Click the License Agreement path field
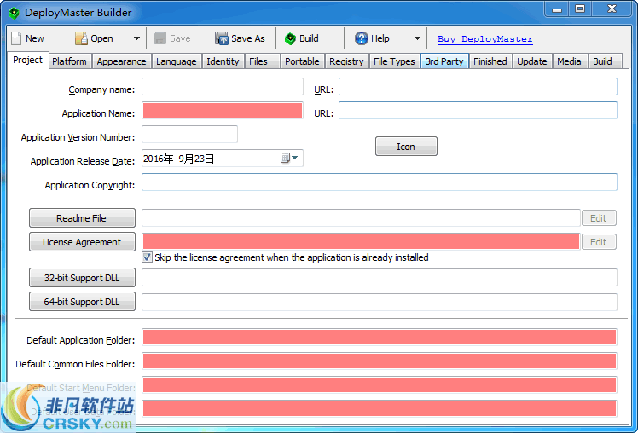The width and height of the screenshot is (638, 433). point(361,241)
